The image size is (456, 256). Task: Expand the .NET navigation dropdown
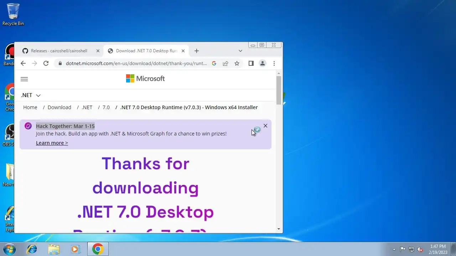click(31, 95)
